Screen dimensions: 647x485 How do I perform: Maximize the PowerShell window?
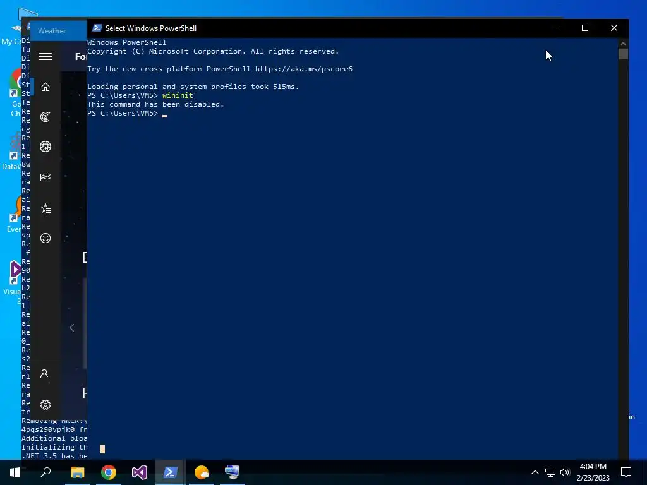point(585,28)
